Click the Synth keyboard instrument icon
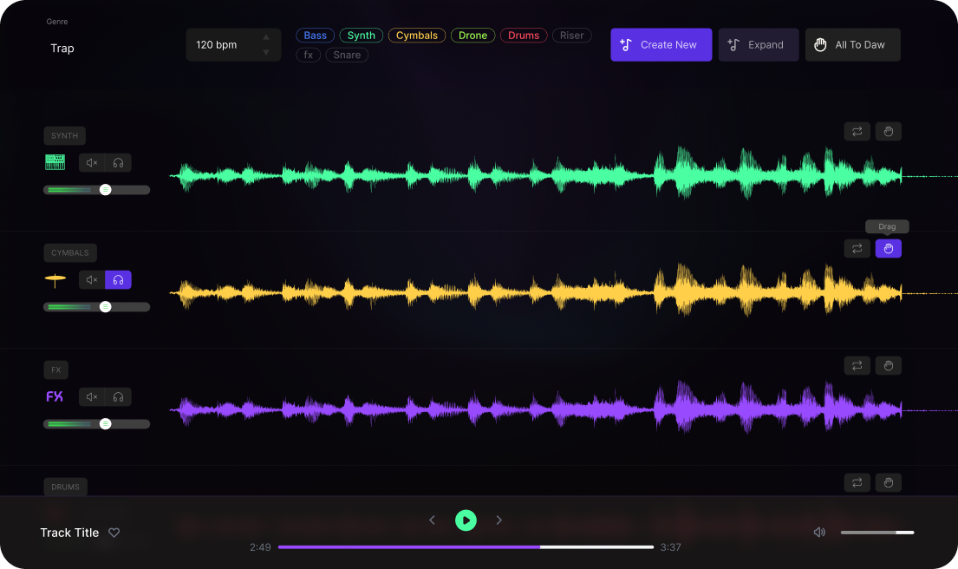This screenshot has height=569, width=958. [55, 162]
